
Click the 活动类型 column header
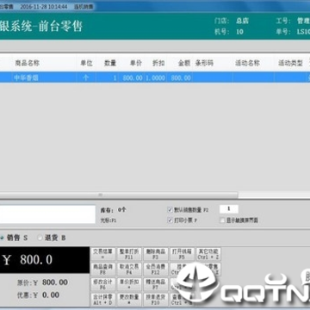click(290, 64)
